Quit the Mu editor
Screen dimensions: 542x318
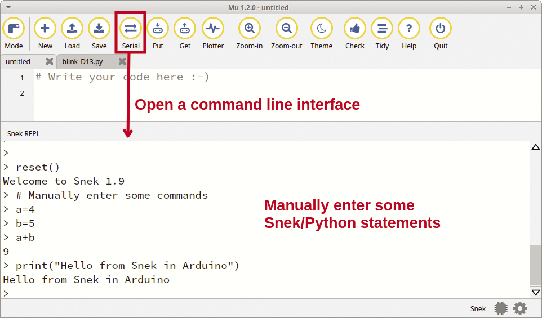pyautogui.click(x=441, y=34)
